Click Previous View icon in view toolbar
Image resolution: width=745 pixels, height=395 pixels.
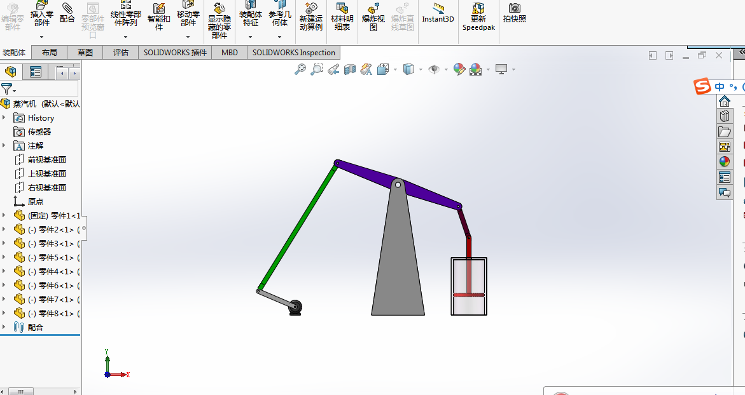pyautogui.click(x=333, y=70)
